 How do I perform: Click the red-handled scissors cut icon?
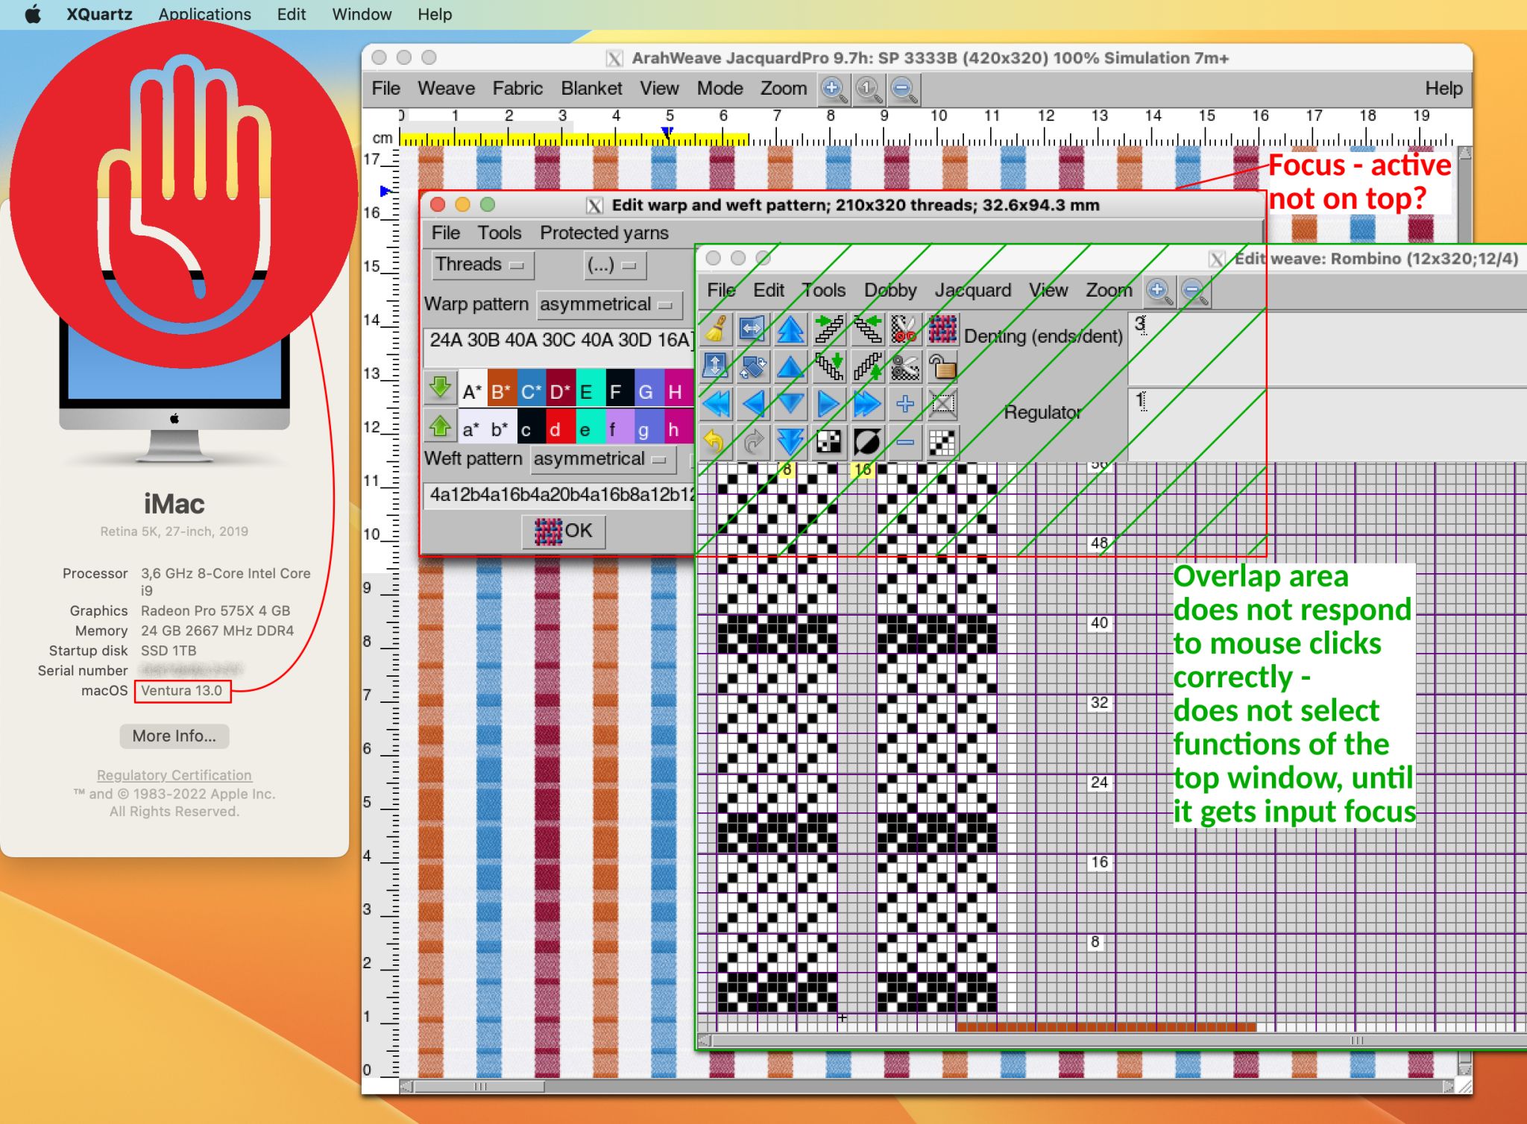[x=904, y=329]
